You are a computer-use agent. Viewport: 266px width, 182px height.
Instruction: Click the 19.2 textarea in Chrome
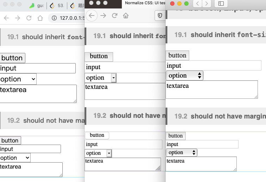pyautogui.click(x=31, y=169)
